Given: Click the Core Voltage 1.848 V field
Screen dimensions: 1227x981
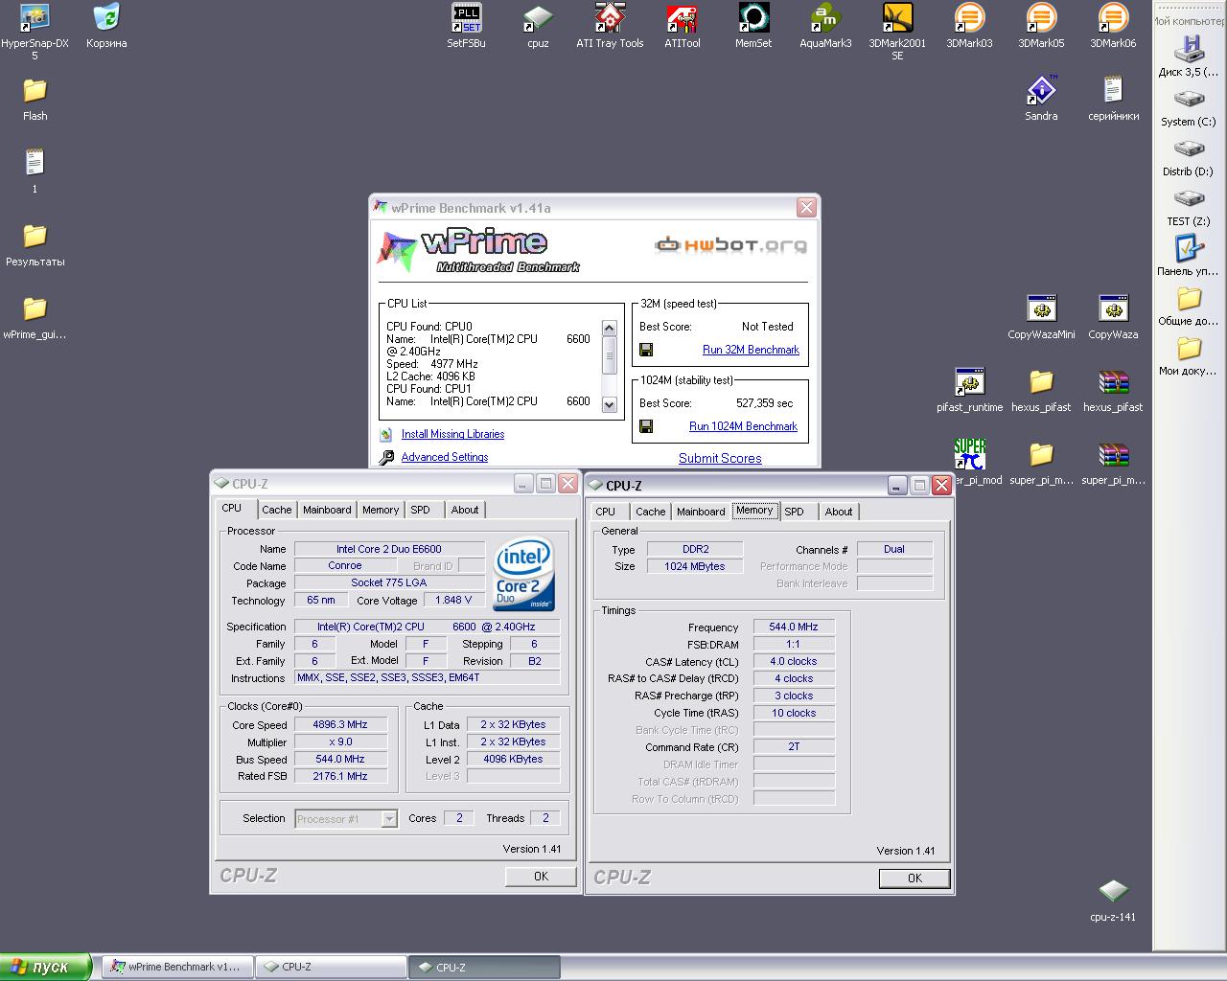Looking at the screenshot, I should pyautogui.click(x=454, y=600).
